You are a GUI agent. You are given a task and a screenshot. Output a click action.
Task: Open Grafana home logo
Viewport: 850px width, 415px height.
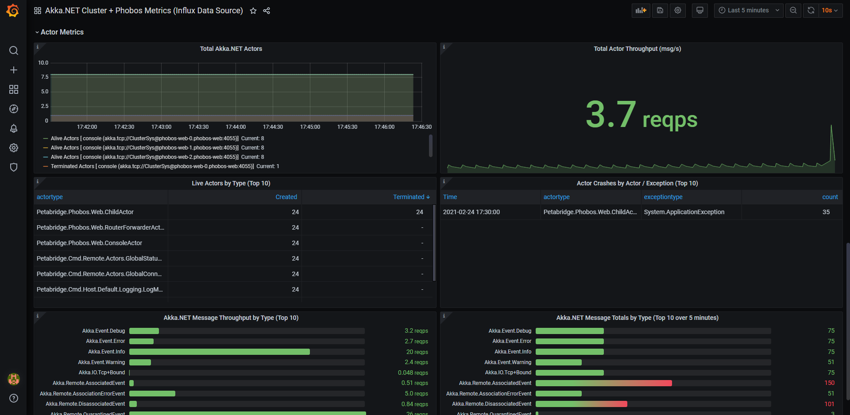(13, 10)
